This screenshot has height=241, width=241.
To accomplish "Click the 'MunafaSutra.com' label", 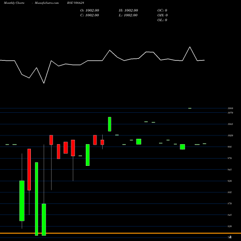I will (47, 3).
